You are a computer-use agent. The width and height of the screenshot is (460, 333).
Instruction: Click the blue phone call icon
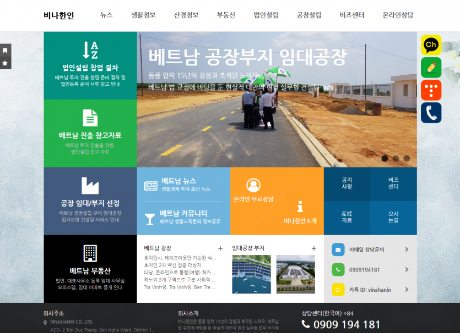click(431, 113)
